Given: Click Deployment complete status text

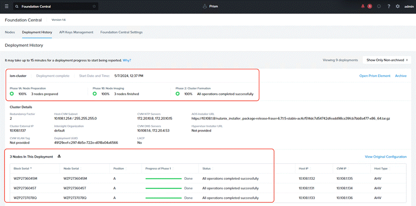Looking at the screenshot, I should tap(53, 76).
